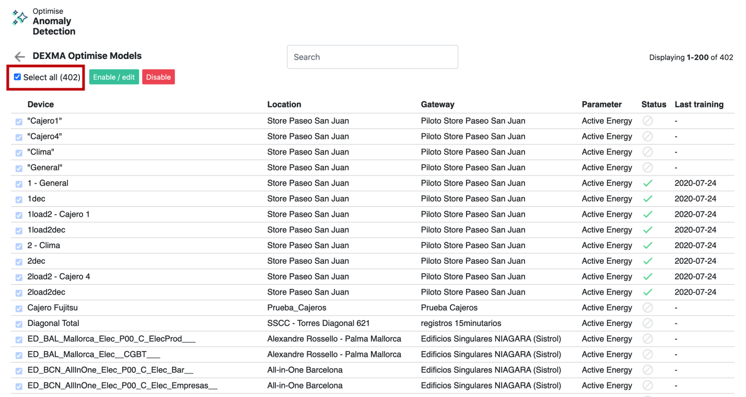This screenshot has width=746, height=397.
Task: Click device name ED_BAL_Mallorca_Elec_P00_C_ElecProd___
Action: point(111,339)
